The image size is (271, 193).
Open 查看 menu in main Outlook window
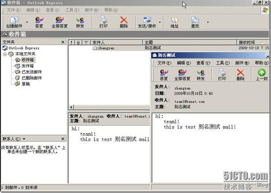click(x=52, y=10)
